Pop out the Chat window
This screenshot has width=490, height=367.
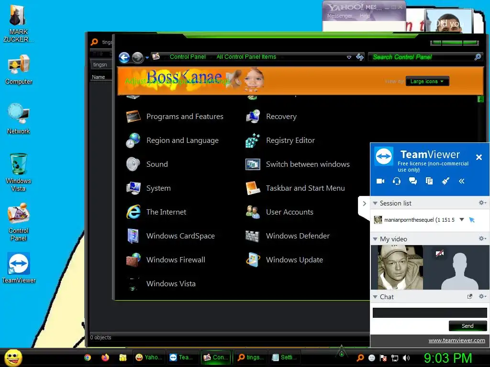(x=470, y=296)
